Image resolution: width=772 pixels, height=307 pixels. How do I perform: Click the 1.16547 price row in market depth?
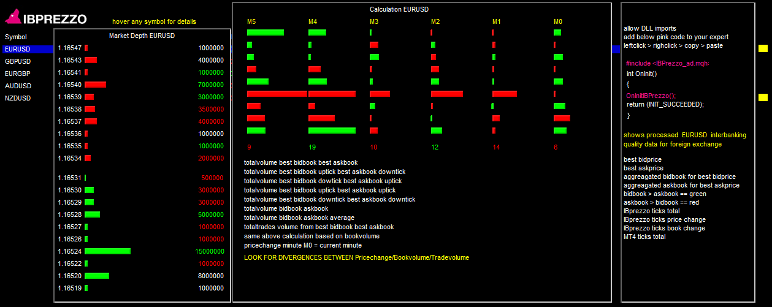[69, 48]
